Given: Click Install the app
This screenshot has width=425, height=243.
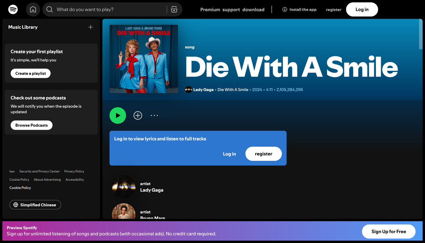Looking at the screenshot, I should pos(299,10).
